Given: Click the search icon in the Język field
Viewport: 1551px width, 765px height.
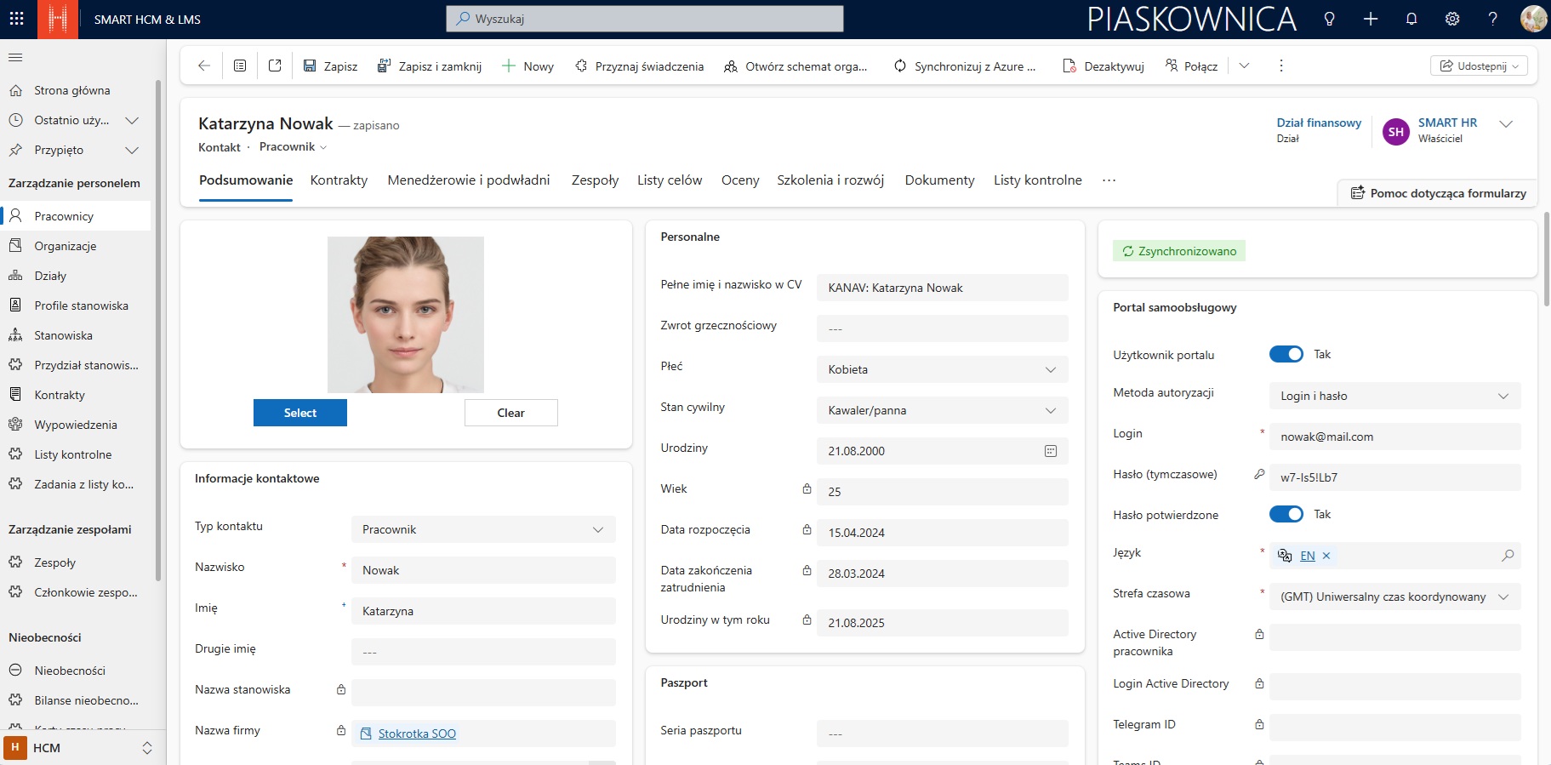Looking at the screenshot, I should (x=1508, y=556).
